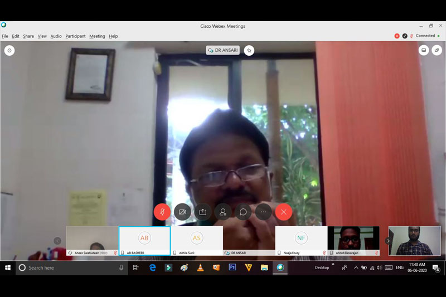Pin DR ANSARI's video using the pin icon
The height and width of the screenshot is (297, 446).
pyautogui.click(x=249, y=50)
